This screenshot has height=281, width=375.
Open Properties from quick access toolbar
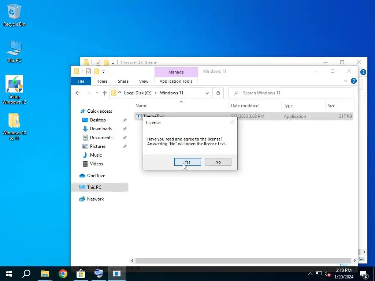(x=89, y=71)
